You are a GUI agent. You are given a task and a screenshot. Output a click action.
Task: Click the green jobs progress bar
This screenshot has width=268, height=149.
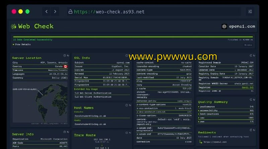pos(133,37)
